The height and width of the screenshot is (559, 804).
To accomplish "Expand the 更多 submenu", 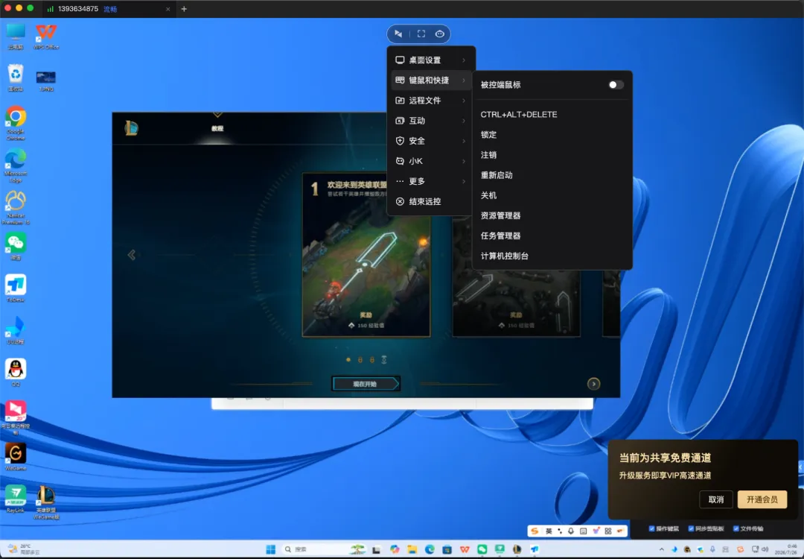I will pos(431,181).
